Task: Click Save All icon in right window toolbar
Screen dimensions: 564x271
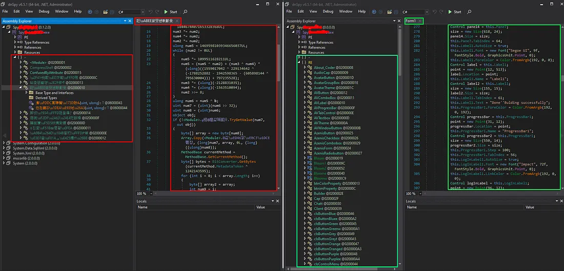Action: coord(397,12)
